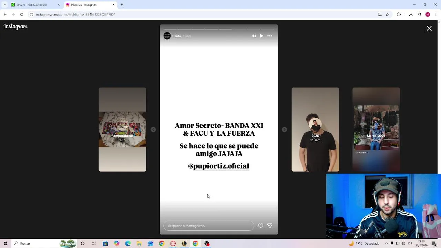
Task: Jump to the first story progress segment
Action: 170,29
